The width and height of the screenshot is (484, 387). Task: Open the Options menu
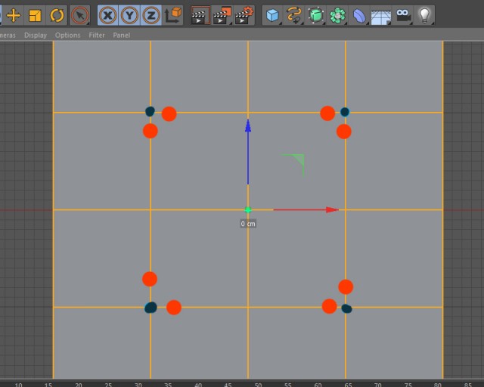67,36
